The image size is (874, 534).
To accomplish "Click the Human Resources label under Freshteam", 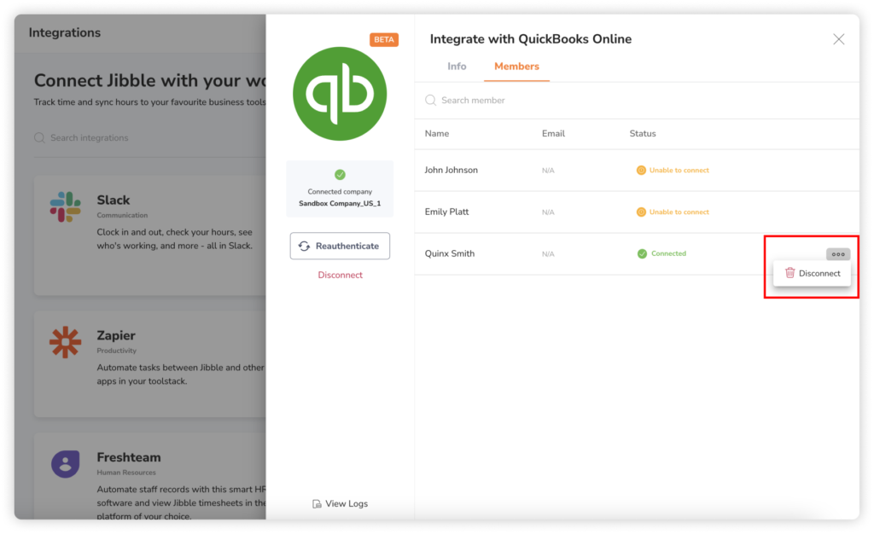I will pyautogui.click(x=126, y=473).
